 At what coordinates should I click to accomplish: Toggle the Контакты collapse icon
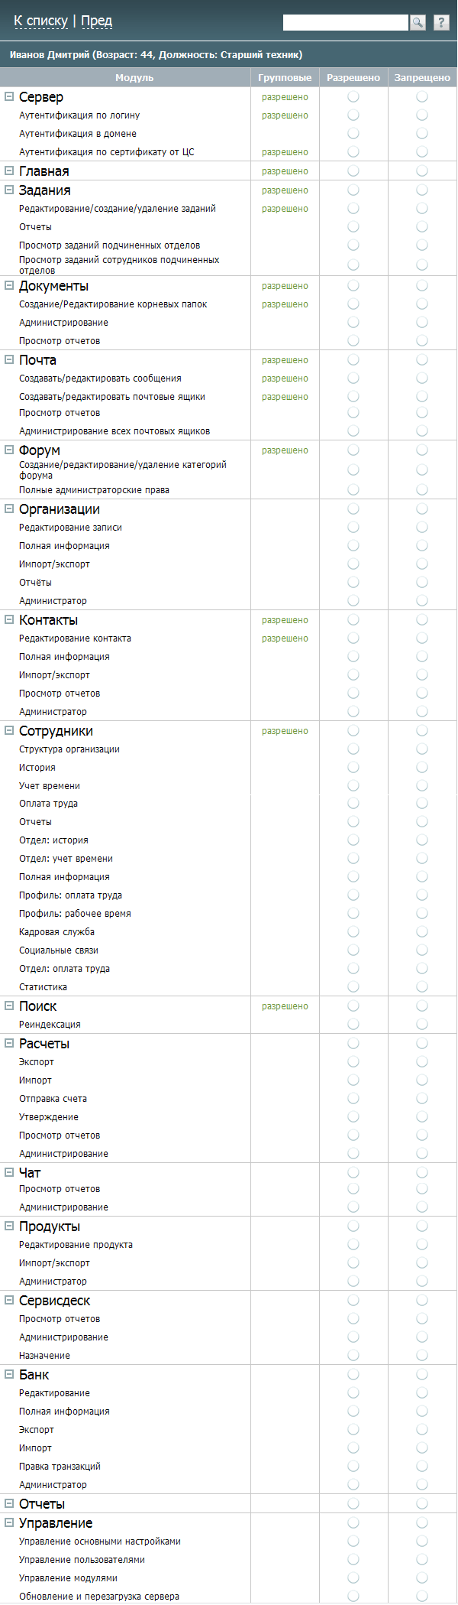pos(9,619)
